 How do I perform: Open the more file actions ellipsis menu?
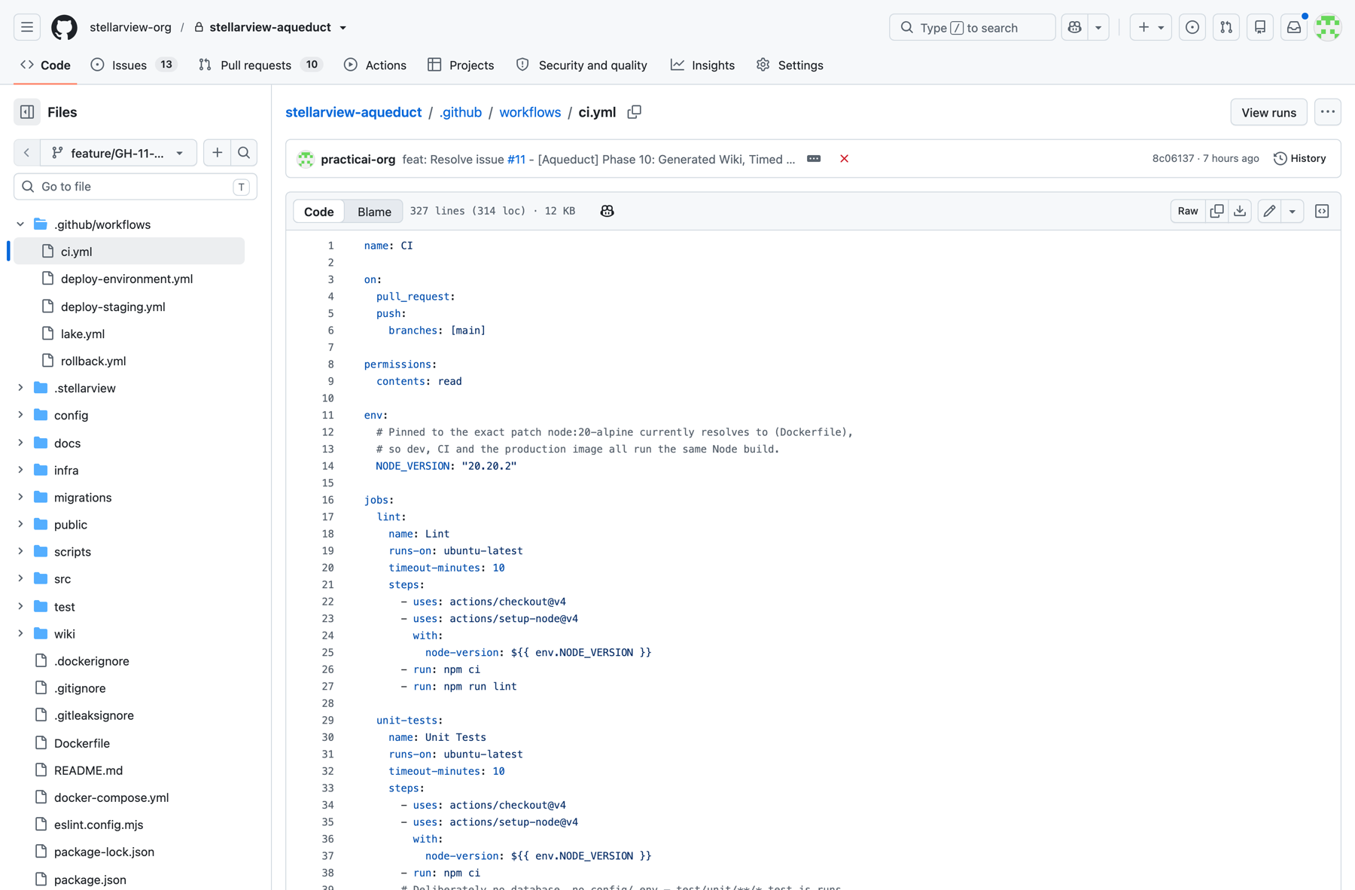(x=1328, y=112)
